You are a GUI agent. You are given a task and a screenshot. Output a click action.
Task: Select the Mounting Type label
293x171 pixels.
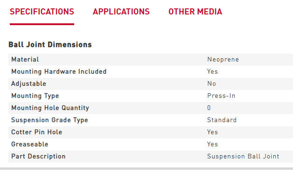pyautogui.click(x=35, y=96)
